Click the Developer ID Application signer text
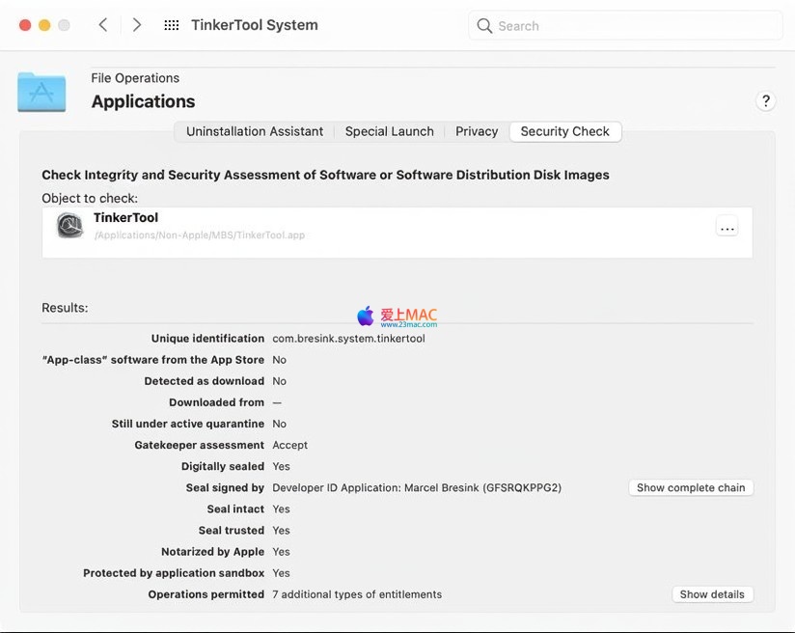 tap(417, 488)
